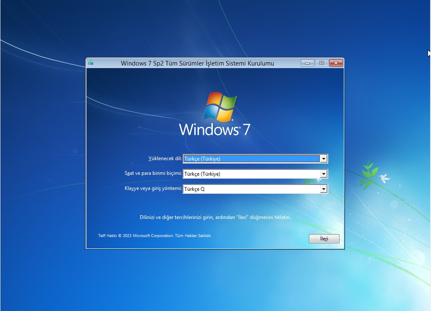Select the highlighted Türkçe (Türkiye) language field
Viewport: 431px width, 311px height.
tap(251, 159)
